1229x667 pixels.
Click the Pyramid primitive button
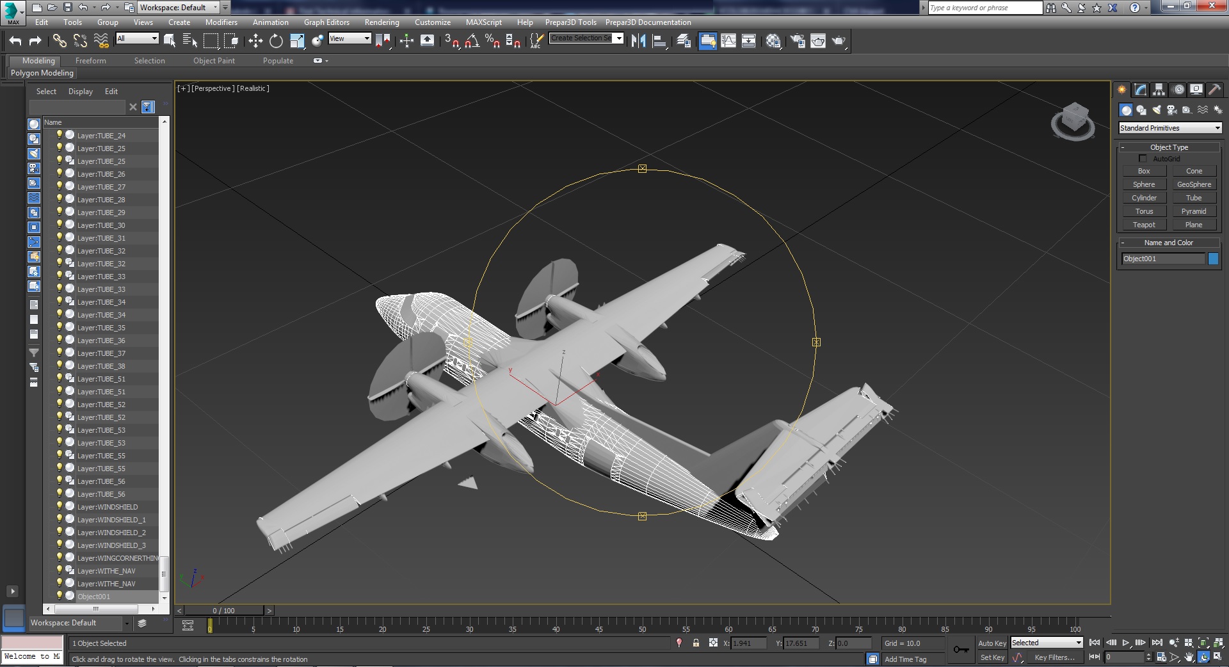coord(1194,211)
